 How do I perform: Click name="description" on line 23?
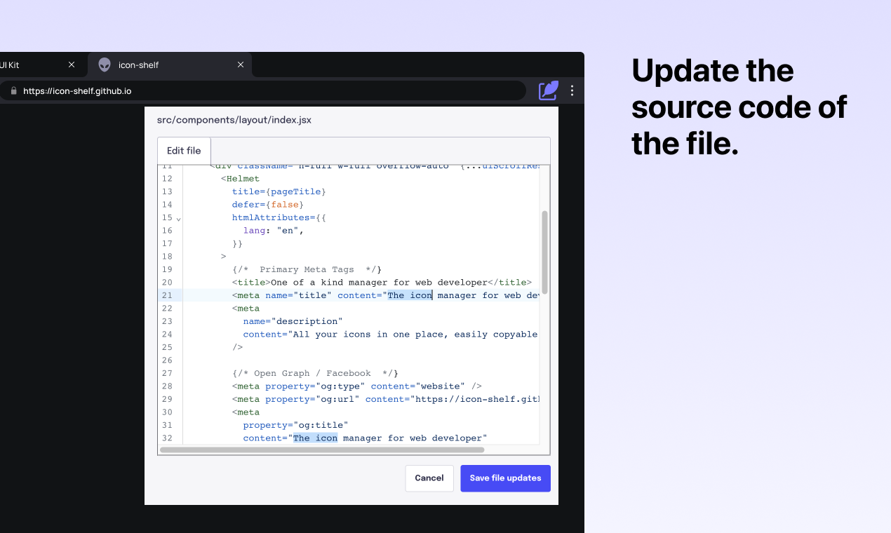click(x=293, y=321)
